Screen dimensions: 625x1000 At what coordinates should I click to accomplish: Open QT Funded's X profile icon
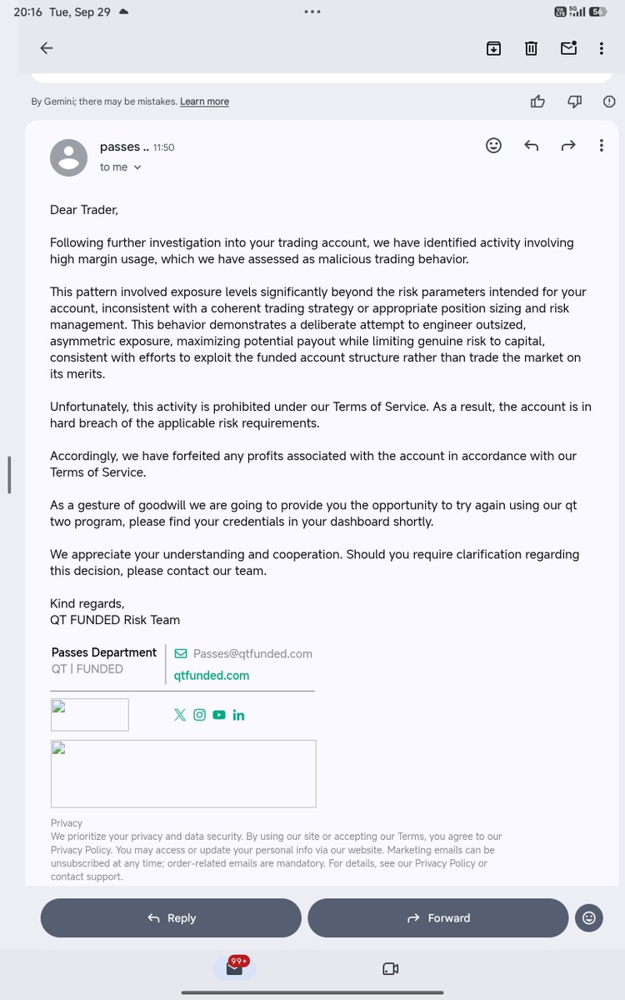pos(180,714)
